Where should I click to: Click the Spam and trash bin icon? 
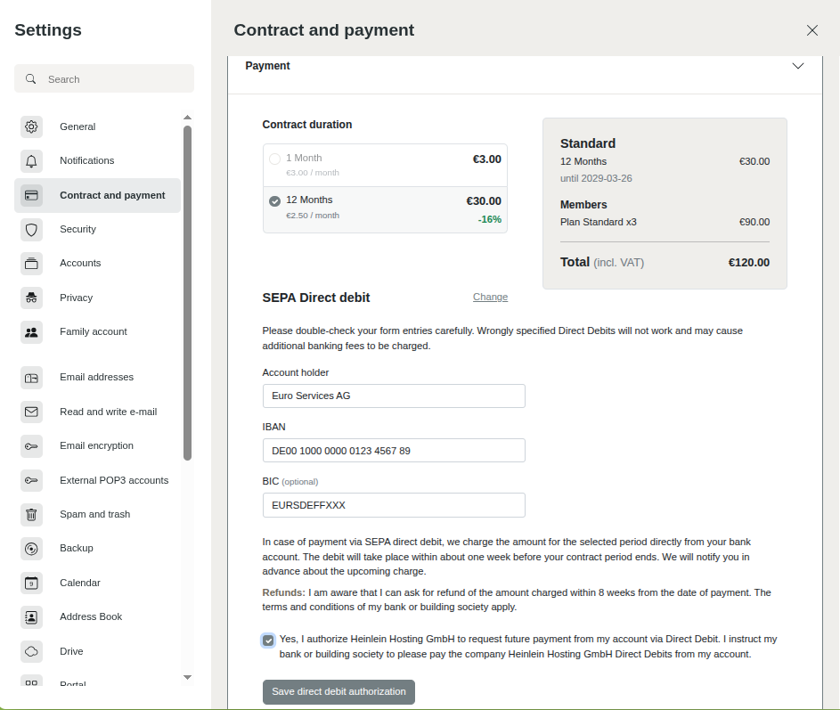click(x=31, y=514)
